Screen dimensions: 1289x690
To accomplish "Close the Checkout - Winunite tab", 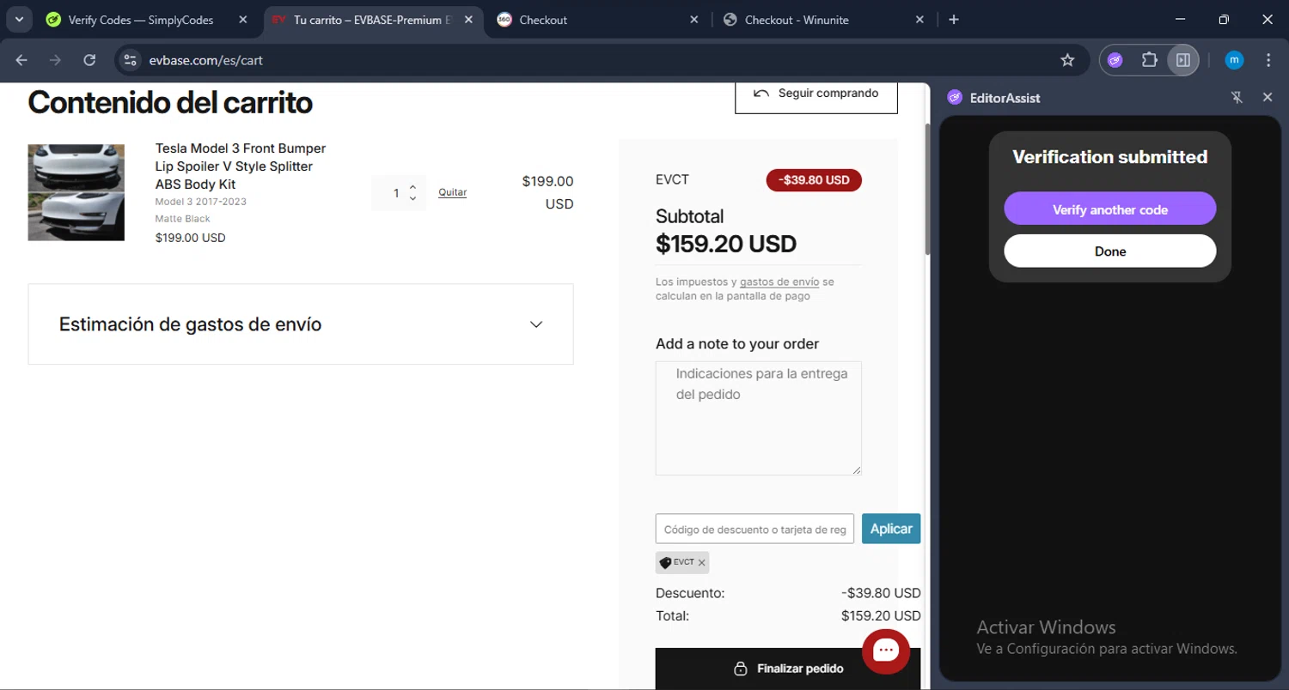I will 920,20.
